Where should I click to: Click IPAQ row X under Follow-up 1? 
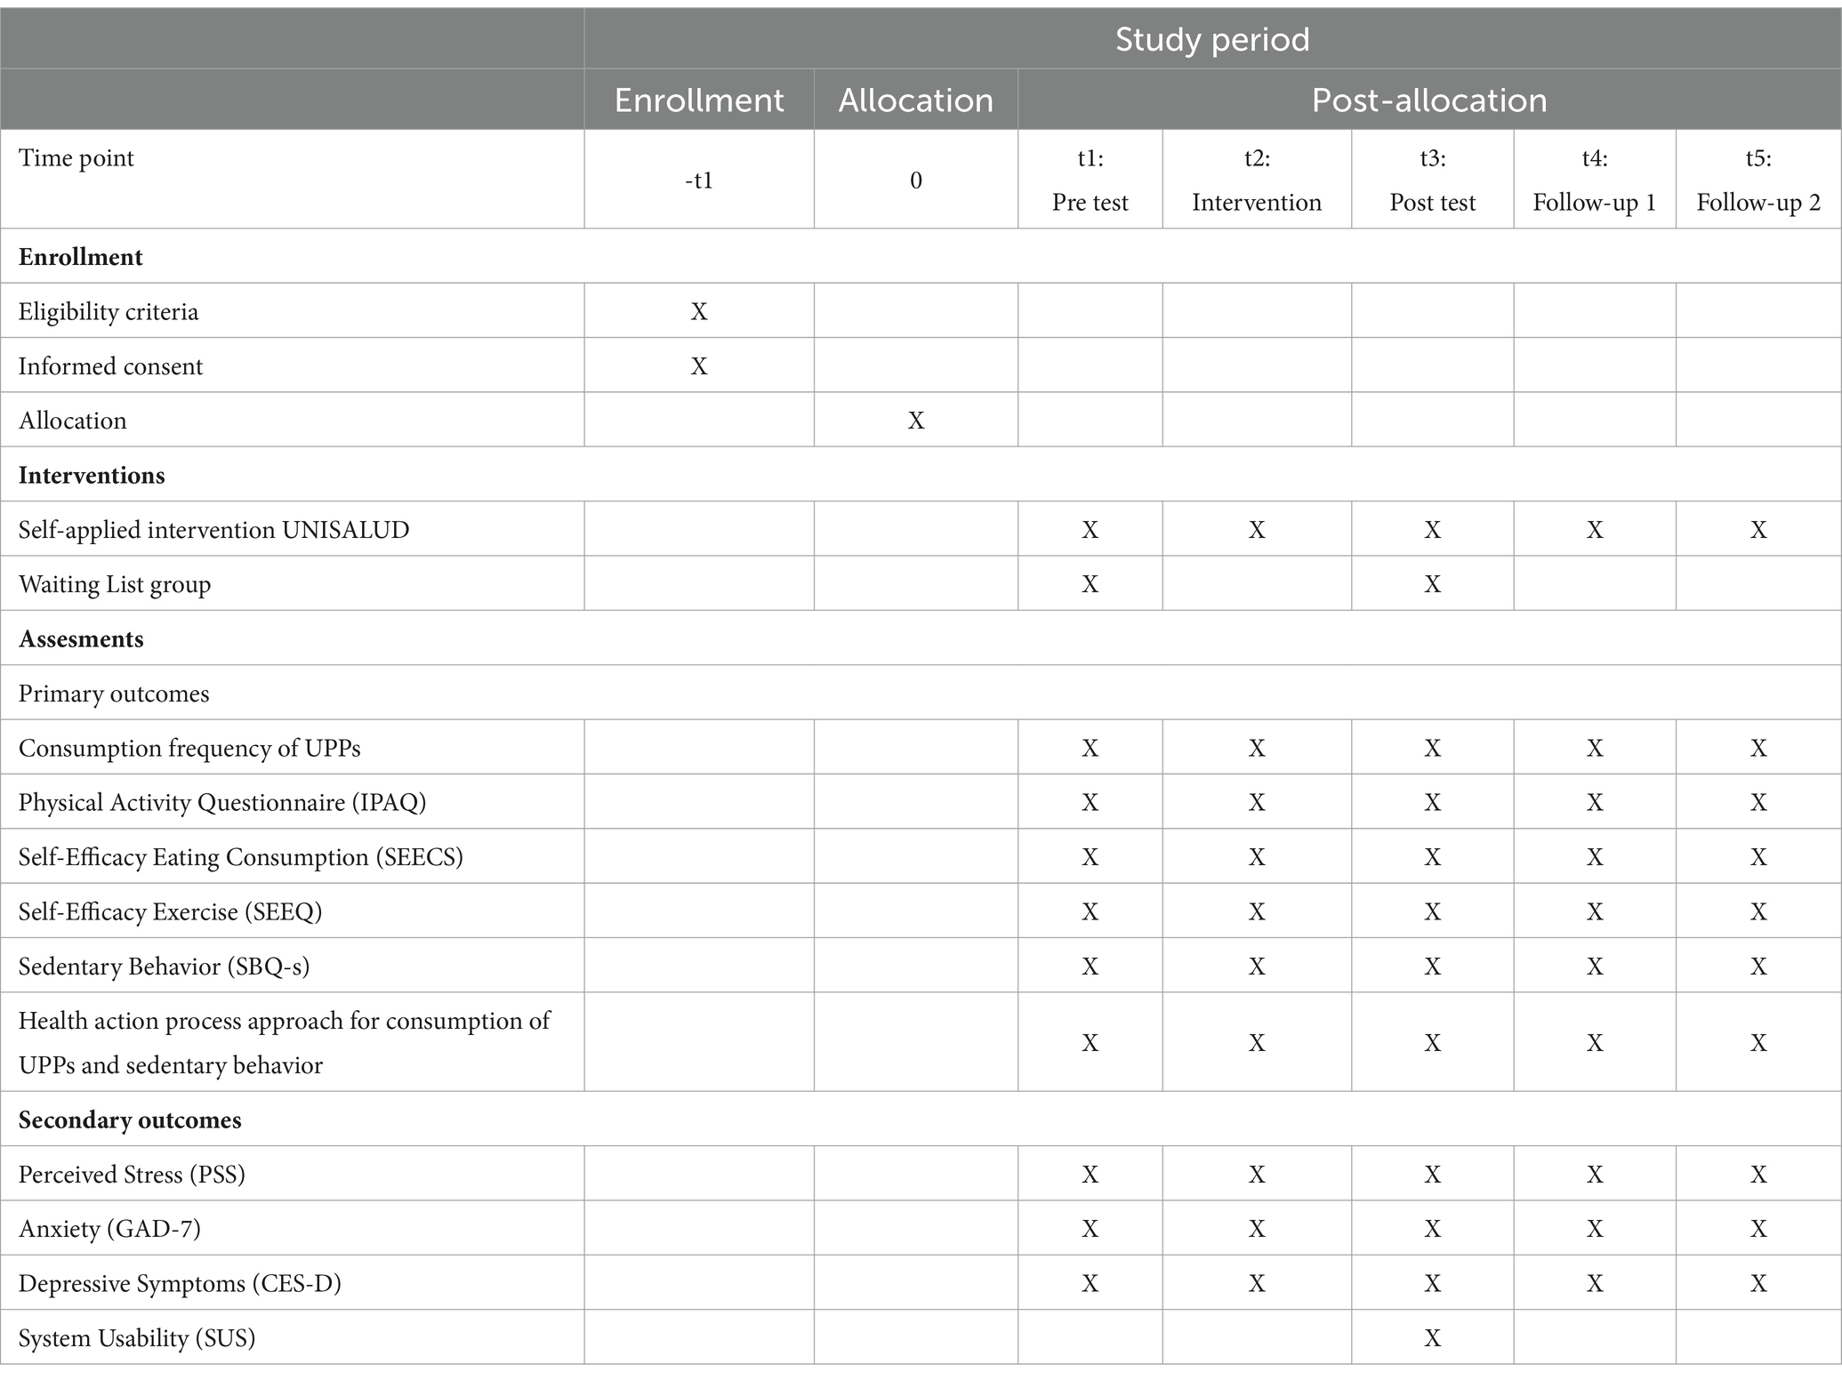coord(1595,803)
